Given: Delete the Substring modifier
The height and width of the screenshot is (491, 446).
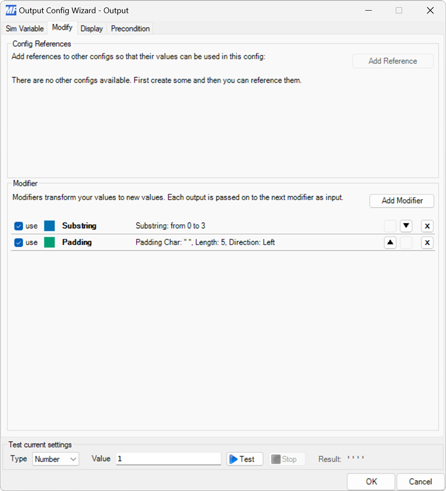Looking at the screenshot, I should 426,225.
